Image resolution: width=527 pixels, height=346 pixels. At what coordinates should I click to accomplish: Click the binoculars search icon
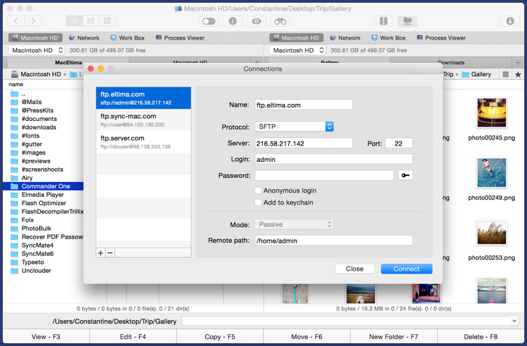[280, 21]
